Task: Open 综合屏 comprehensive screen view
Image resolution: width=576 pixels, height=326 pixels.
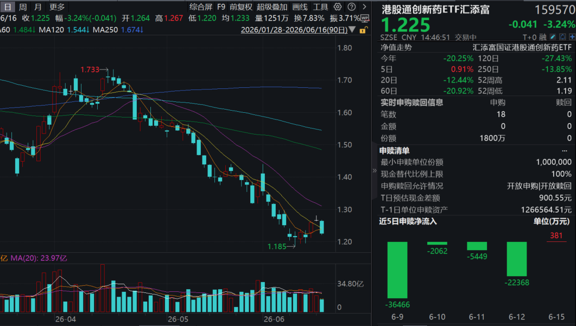Action: coord(201,7)
